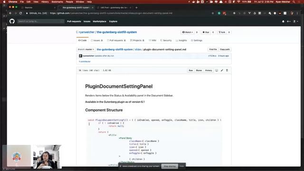Click the GitHub search box
Screen dimensions: 304x171
(x=41, y=21)
